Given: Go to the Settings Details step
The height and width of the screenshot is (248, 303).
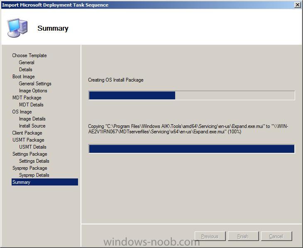Looking at the screenshot, I should click(34, 161).
